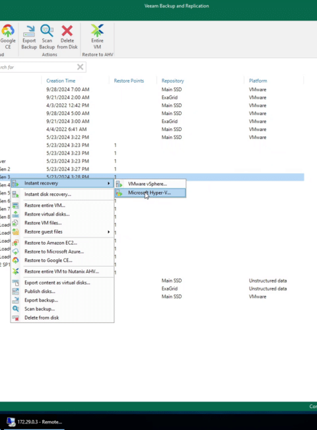
Task: Click the Google CE icon in context menu
Action: point(15,260)
